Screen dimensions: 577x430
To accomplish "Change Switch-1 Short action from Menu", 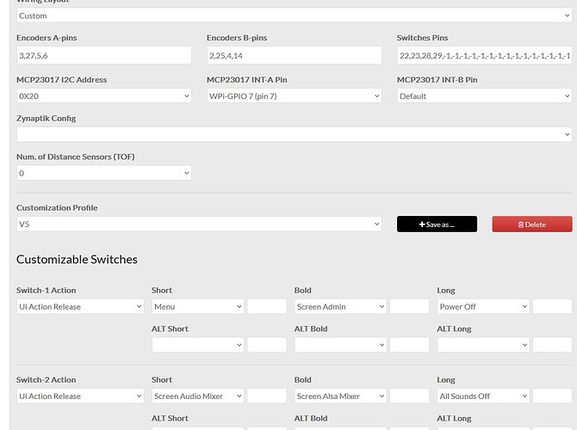I will (197, 306).
